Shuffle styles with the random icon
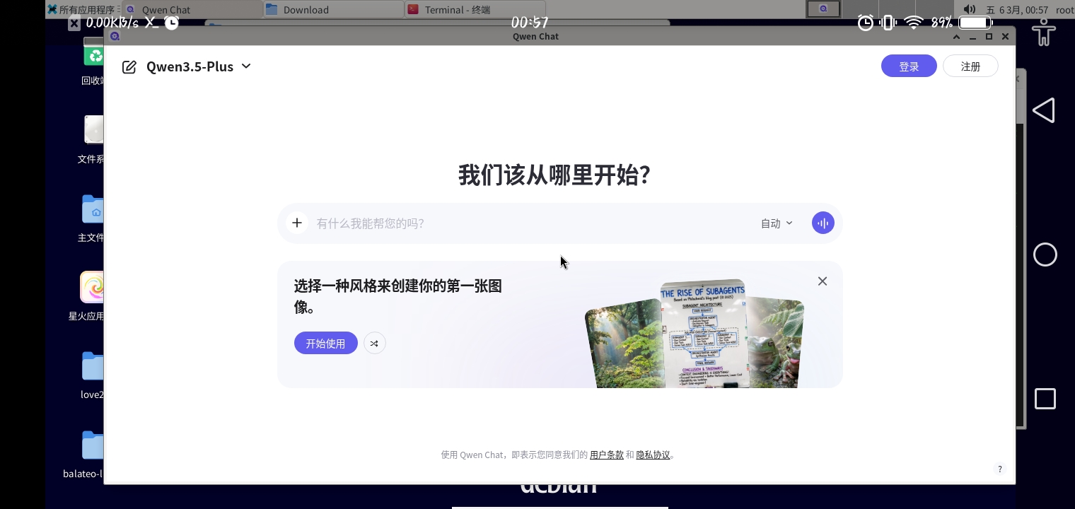Screen dimensions: 1075x509 click(374, 344)
